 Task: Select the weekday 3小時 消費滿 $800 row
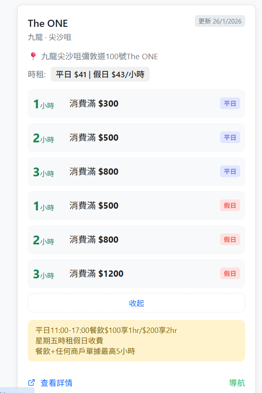tap(136, 172)
